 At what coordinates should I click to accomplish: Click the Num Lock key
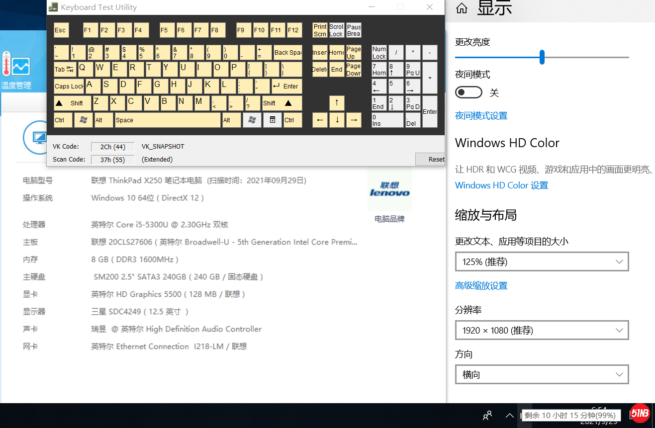pyautogui.click(x=379, y=52)
